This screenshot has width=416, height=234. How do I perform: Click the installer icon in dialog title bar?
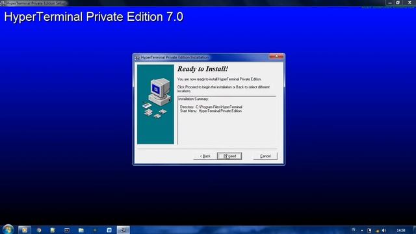(137, 57)
